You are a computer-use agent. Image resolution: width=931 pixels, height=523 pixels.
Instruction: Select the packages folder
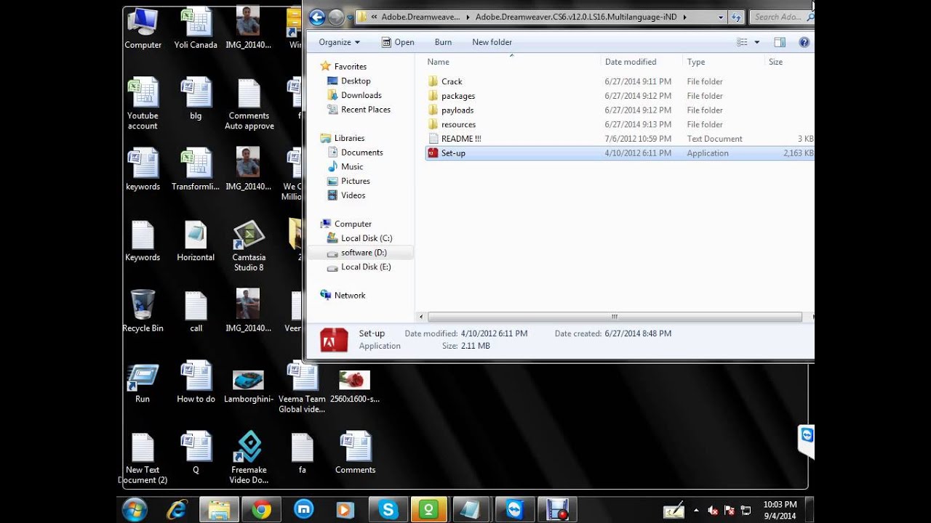tap(457, 96)
